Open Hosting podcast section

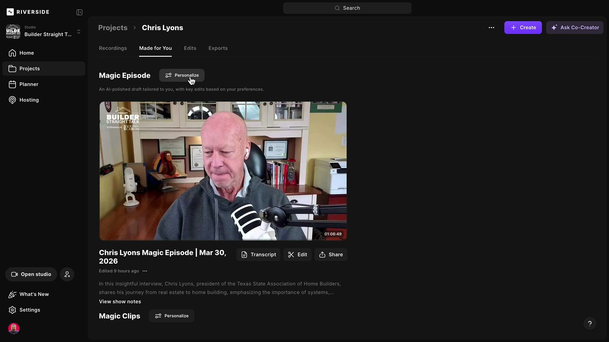tap(29, 100)
